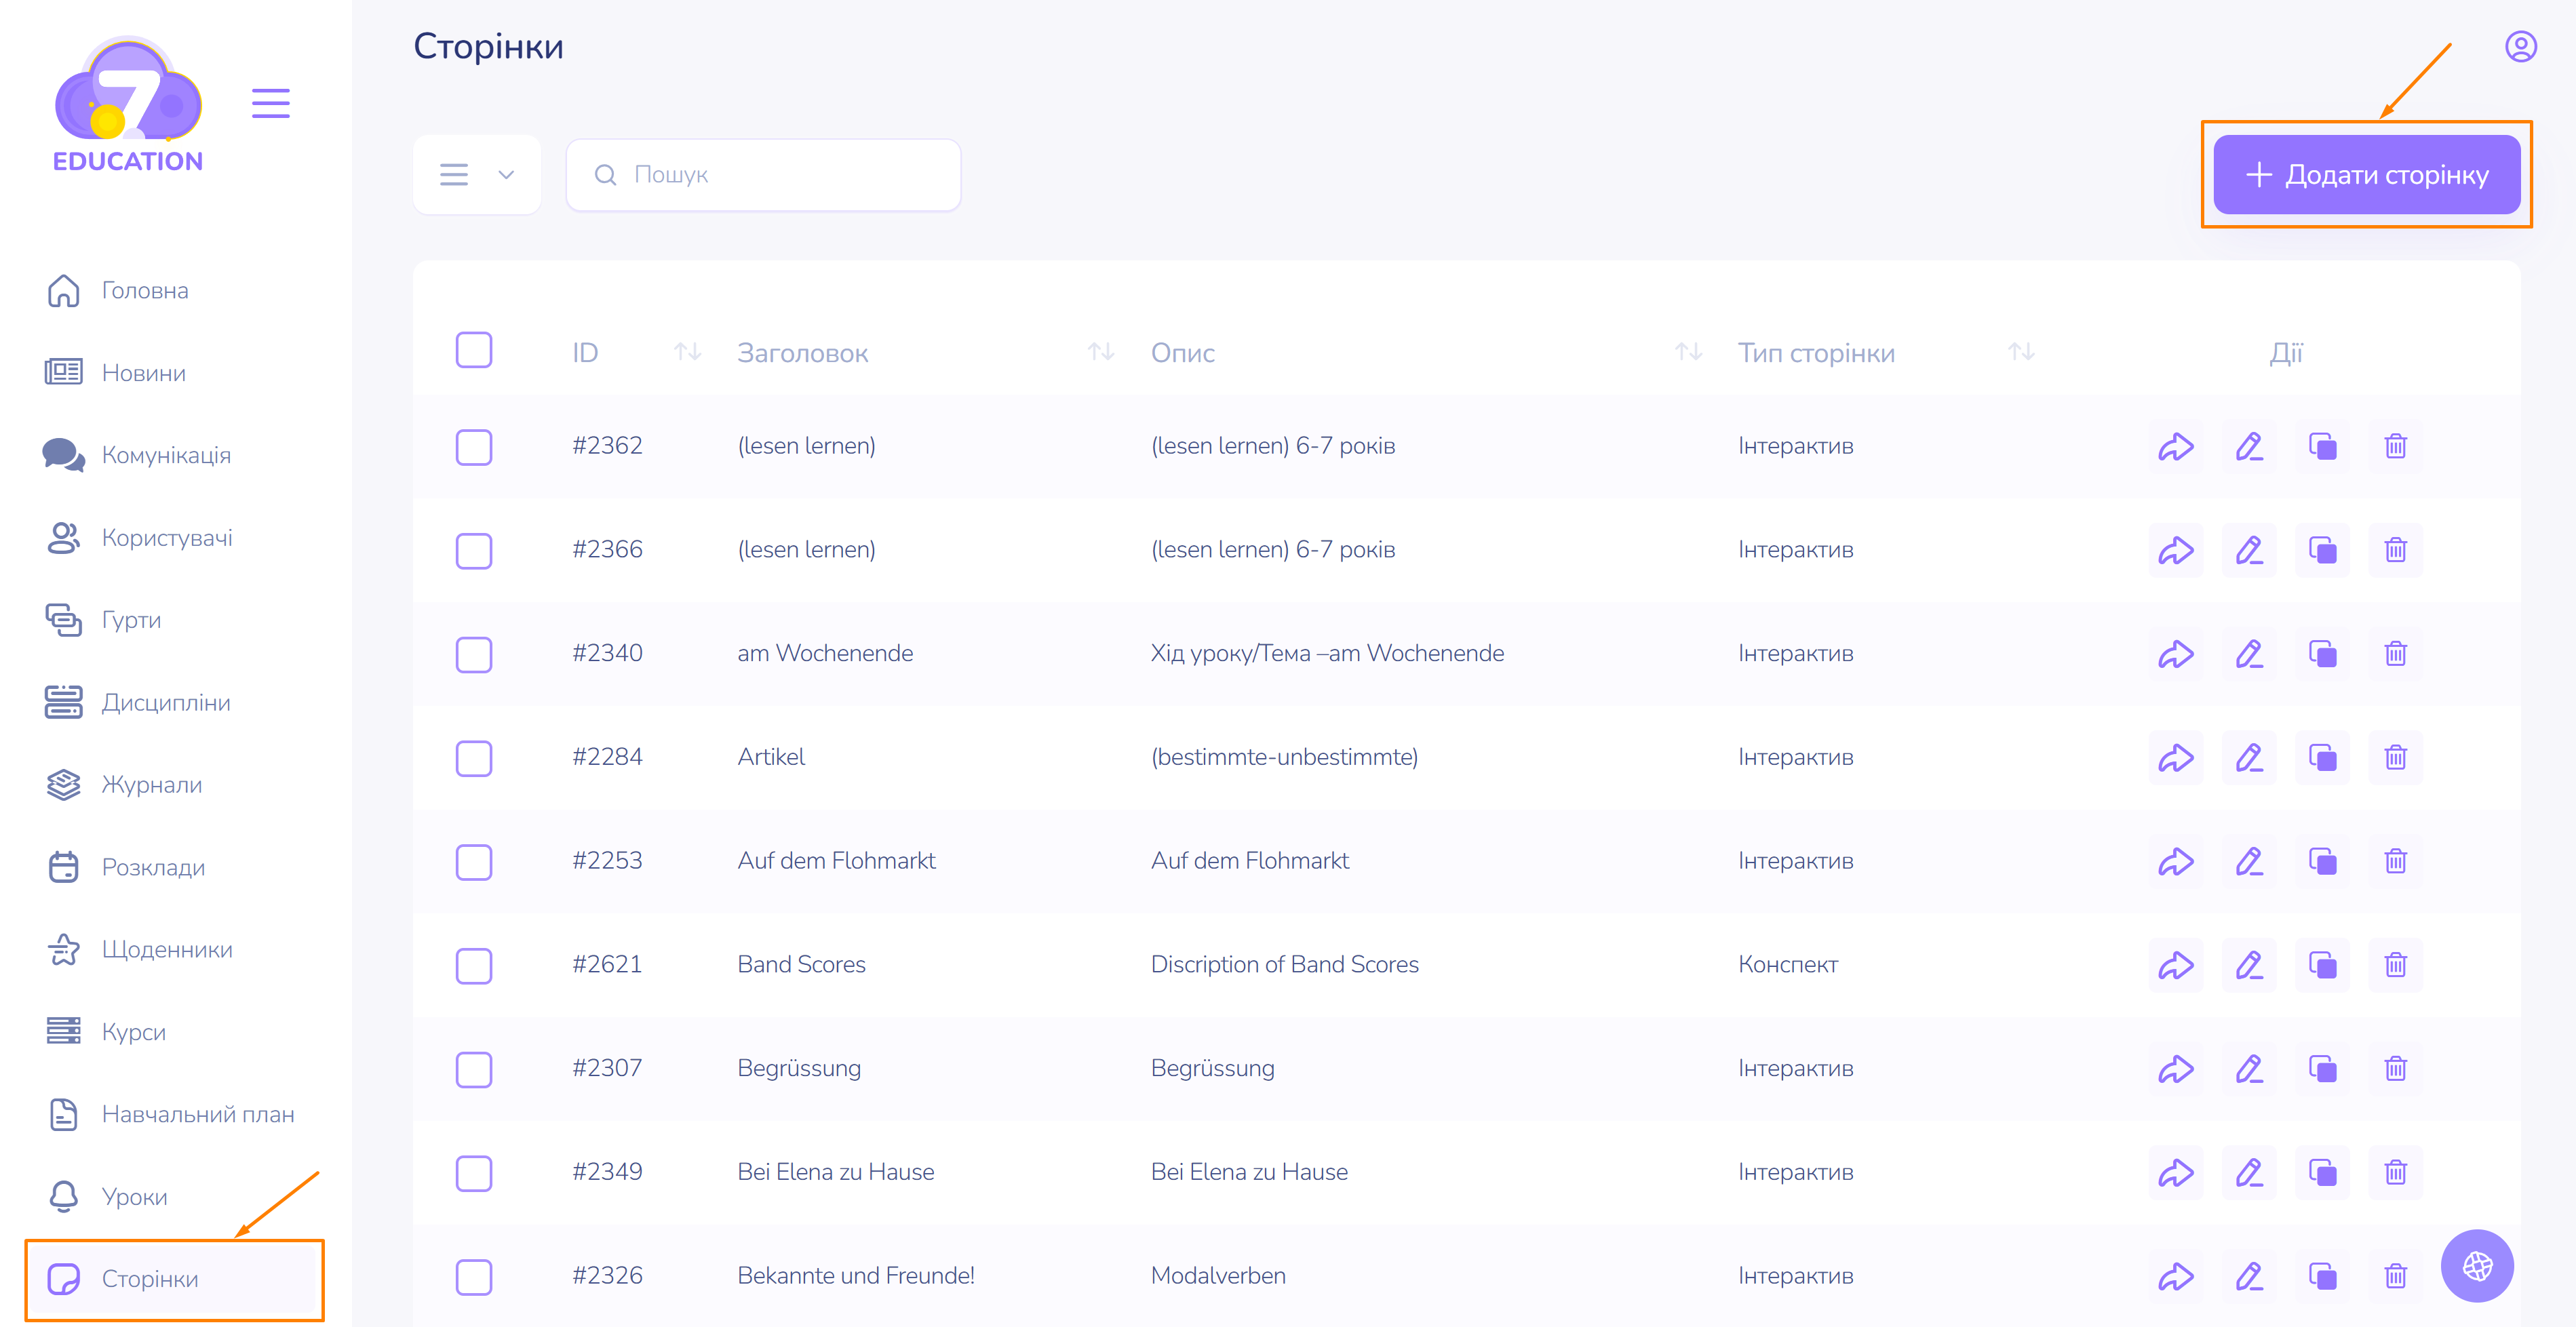Sort table by Заголовок column
Viewport: 2576px width, 1327px height.
click(1101, 352)
